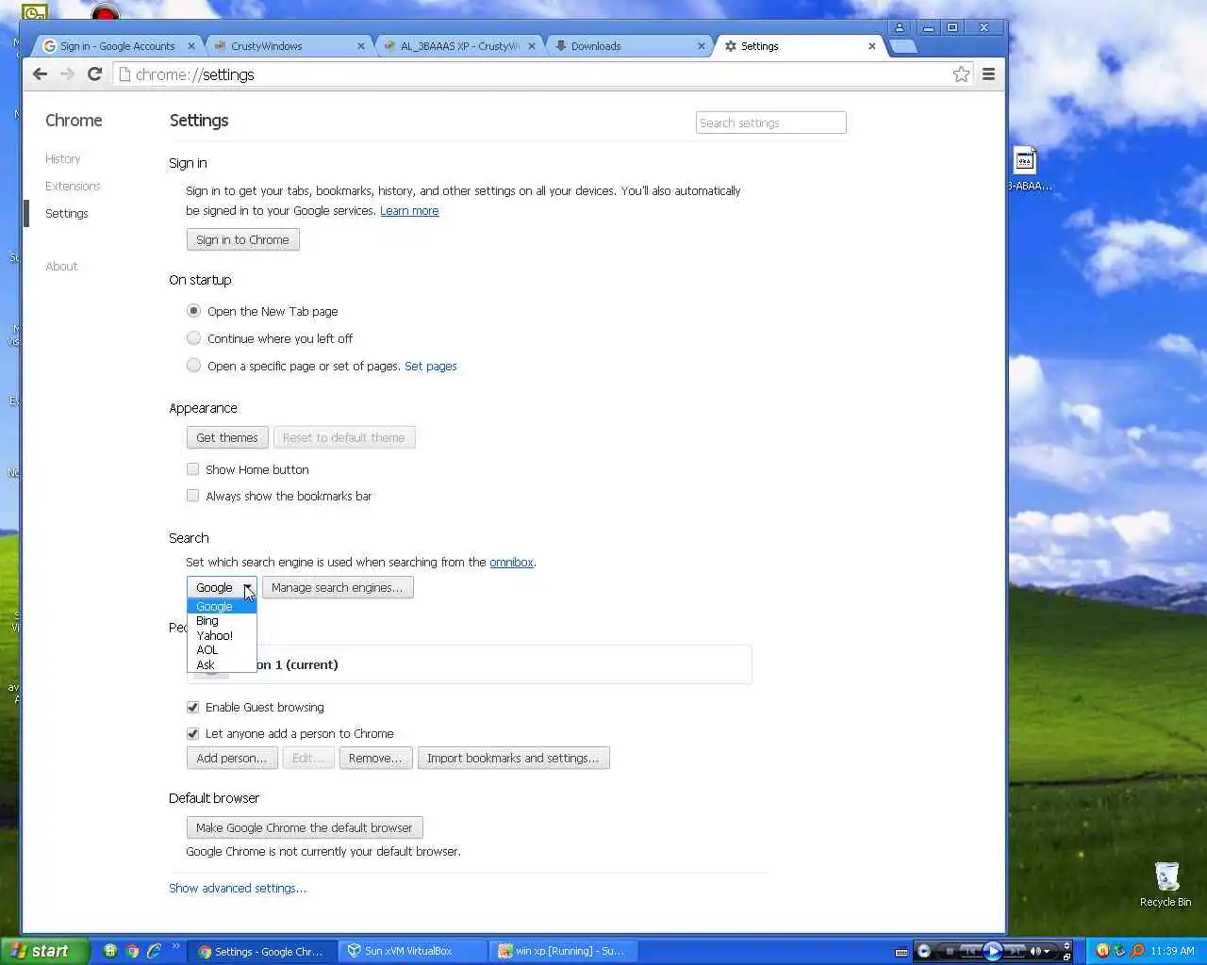Choose Google in the search engine list

pos(222,606)
